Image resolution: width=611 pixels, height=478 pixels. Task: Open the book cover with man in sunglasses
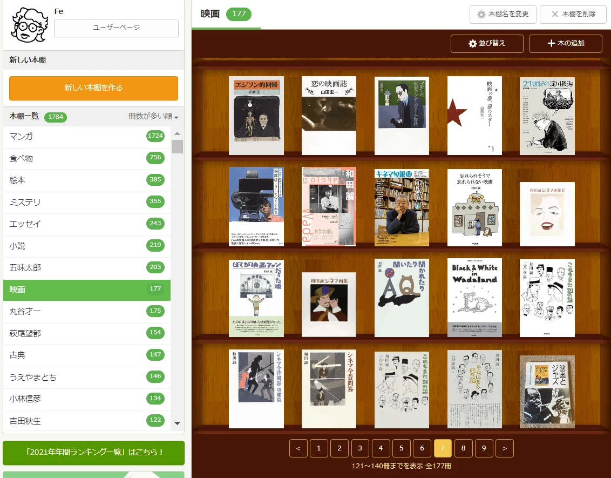pyautogui.click(x=402, y=116)
